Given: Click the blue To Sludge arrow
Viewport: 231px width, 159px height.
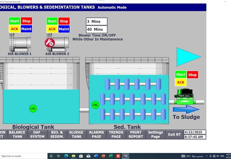Looking at the screenshot, I should point(186,109).
